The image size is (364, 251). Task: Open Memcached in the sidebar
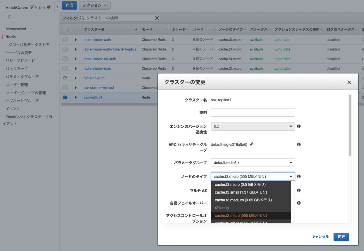coord(16,29)
